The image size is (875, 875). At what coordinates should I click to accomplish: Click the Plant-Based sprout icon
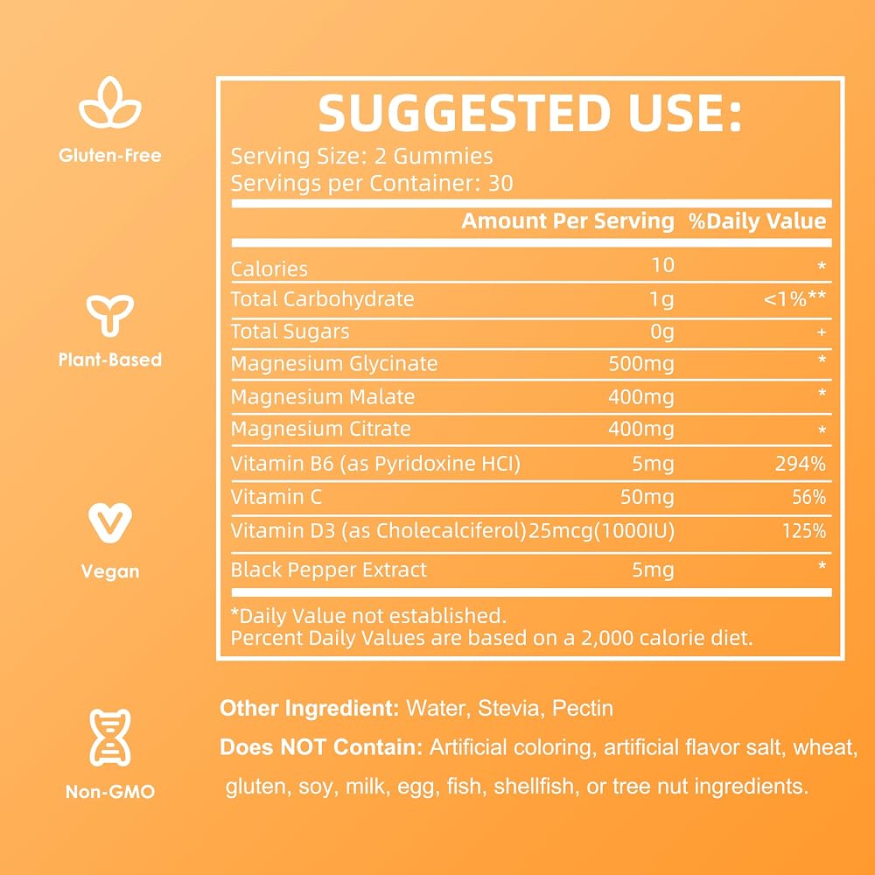click(x=110, y=315)
